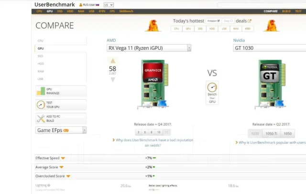Choose USB in the left sidebar
The image size is (306, 194).
pos(61,79)
